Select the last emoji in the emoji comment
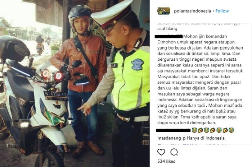This screenshot has height=167, width=252. (x=231, y=130)
